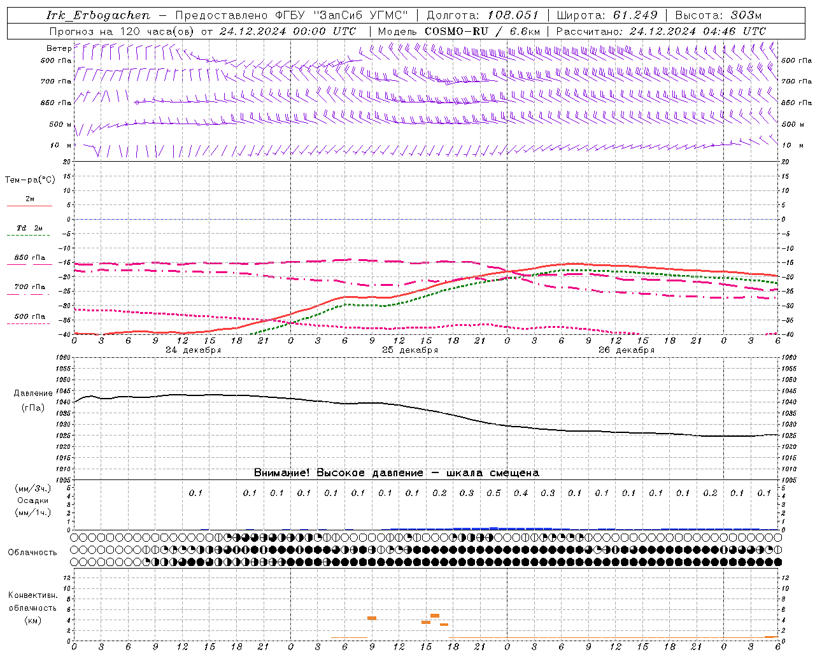Viewport: 815px width, 652px height.
Task: Click the (км) unit label of the convective panel
Action: (32, 620)
